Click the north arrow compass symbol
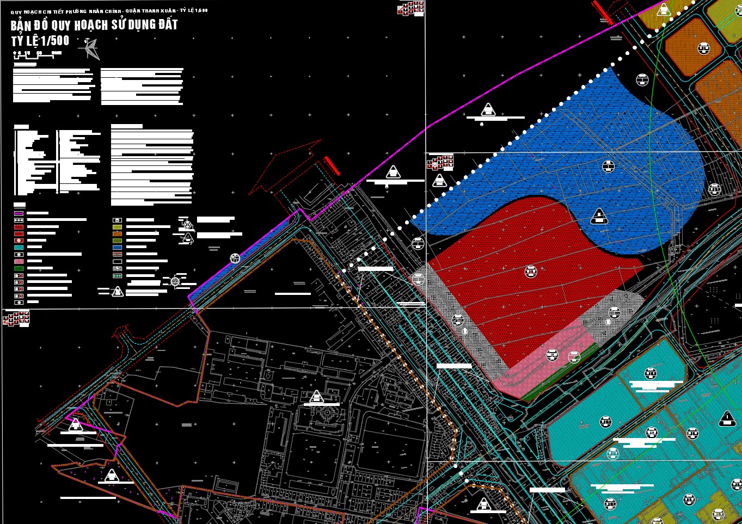This screenshot has width=742, height=524. coord(91,50)
